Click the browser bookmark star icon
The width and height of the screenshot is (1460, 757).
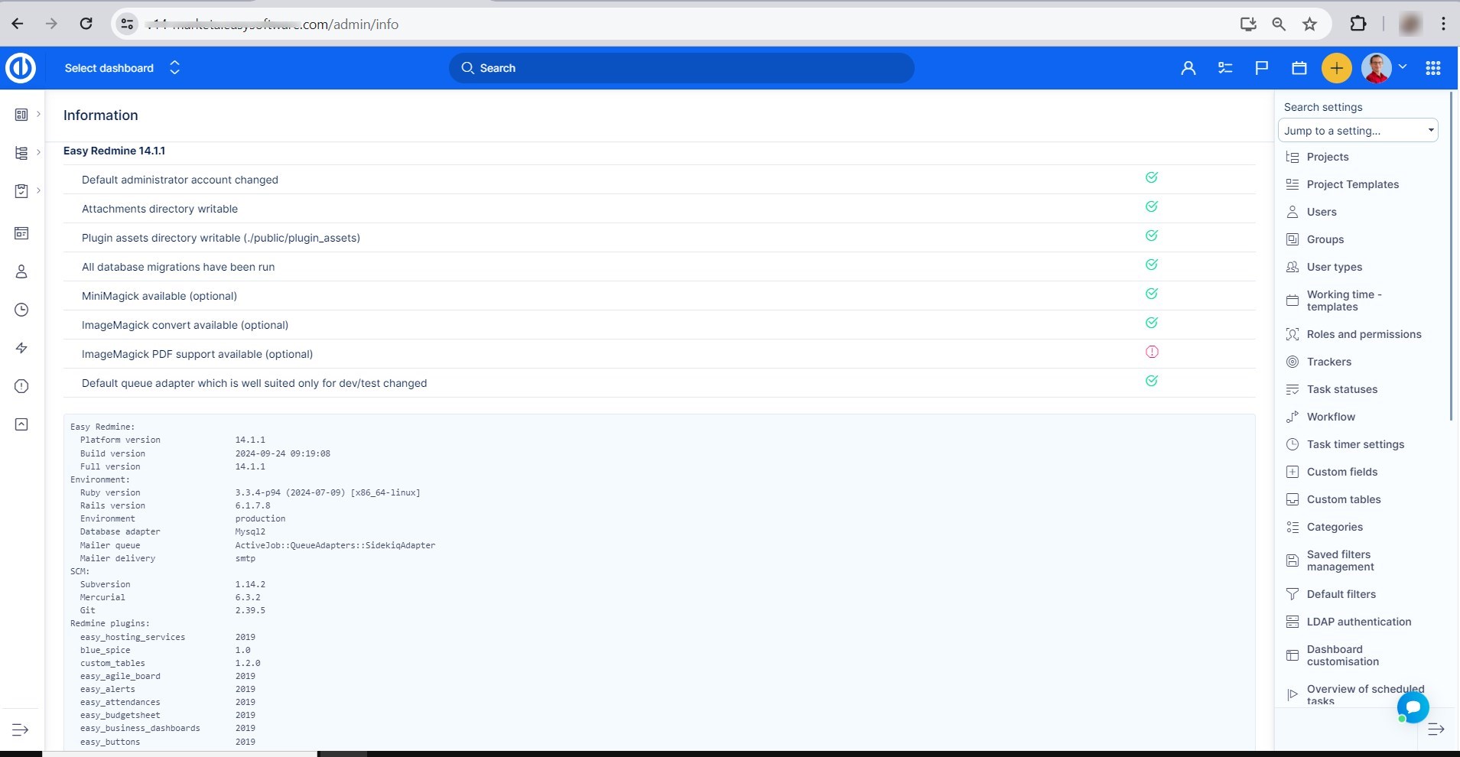pyautogui.click(x=1309, y=24)
